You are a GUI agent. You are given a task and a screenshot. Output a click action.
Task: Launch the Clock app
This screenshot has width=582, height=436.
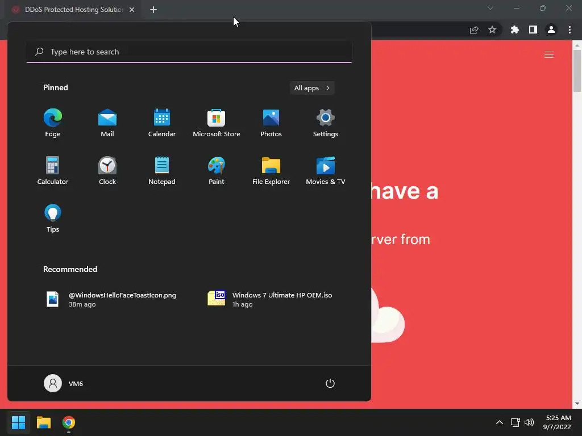click(107, 171)
